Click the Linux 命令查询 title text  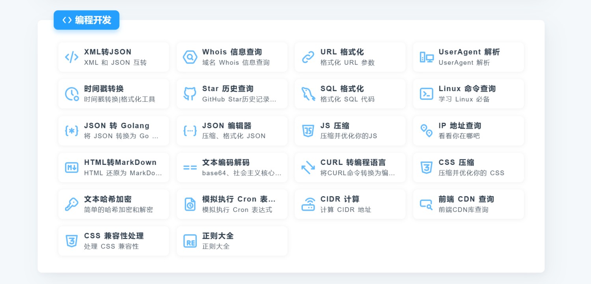[467, 89]
